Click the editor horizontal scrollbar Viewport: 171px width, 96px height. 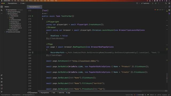(90, 91)
